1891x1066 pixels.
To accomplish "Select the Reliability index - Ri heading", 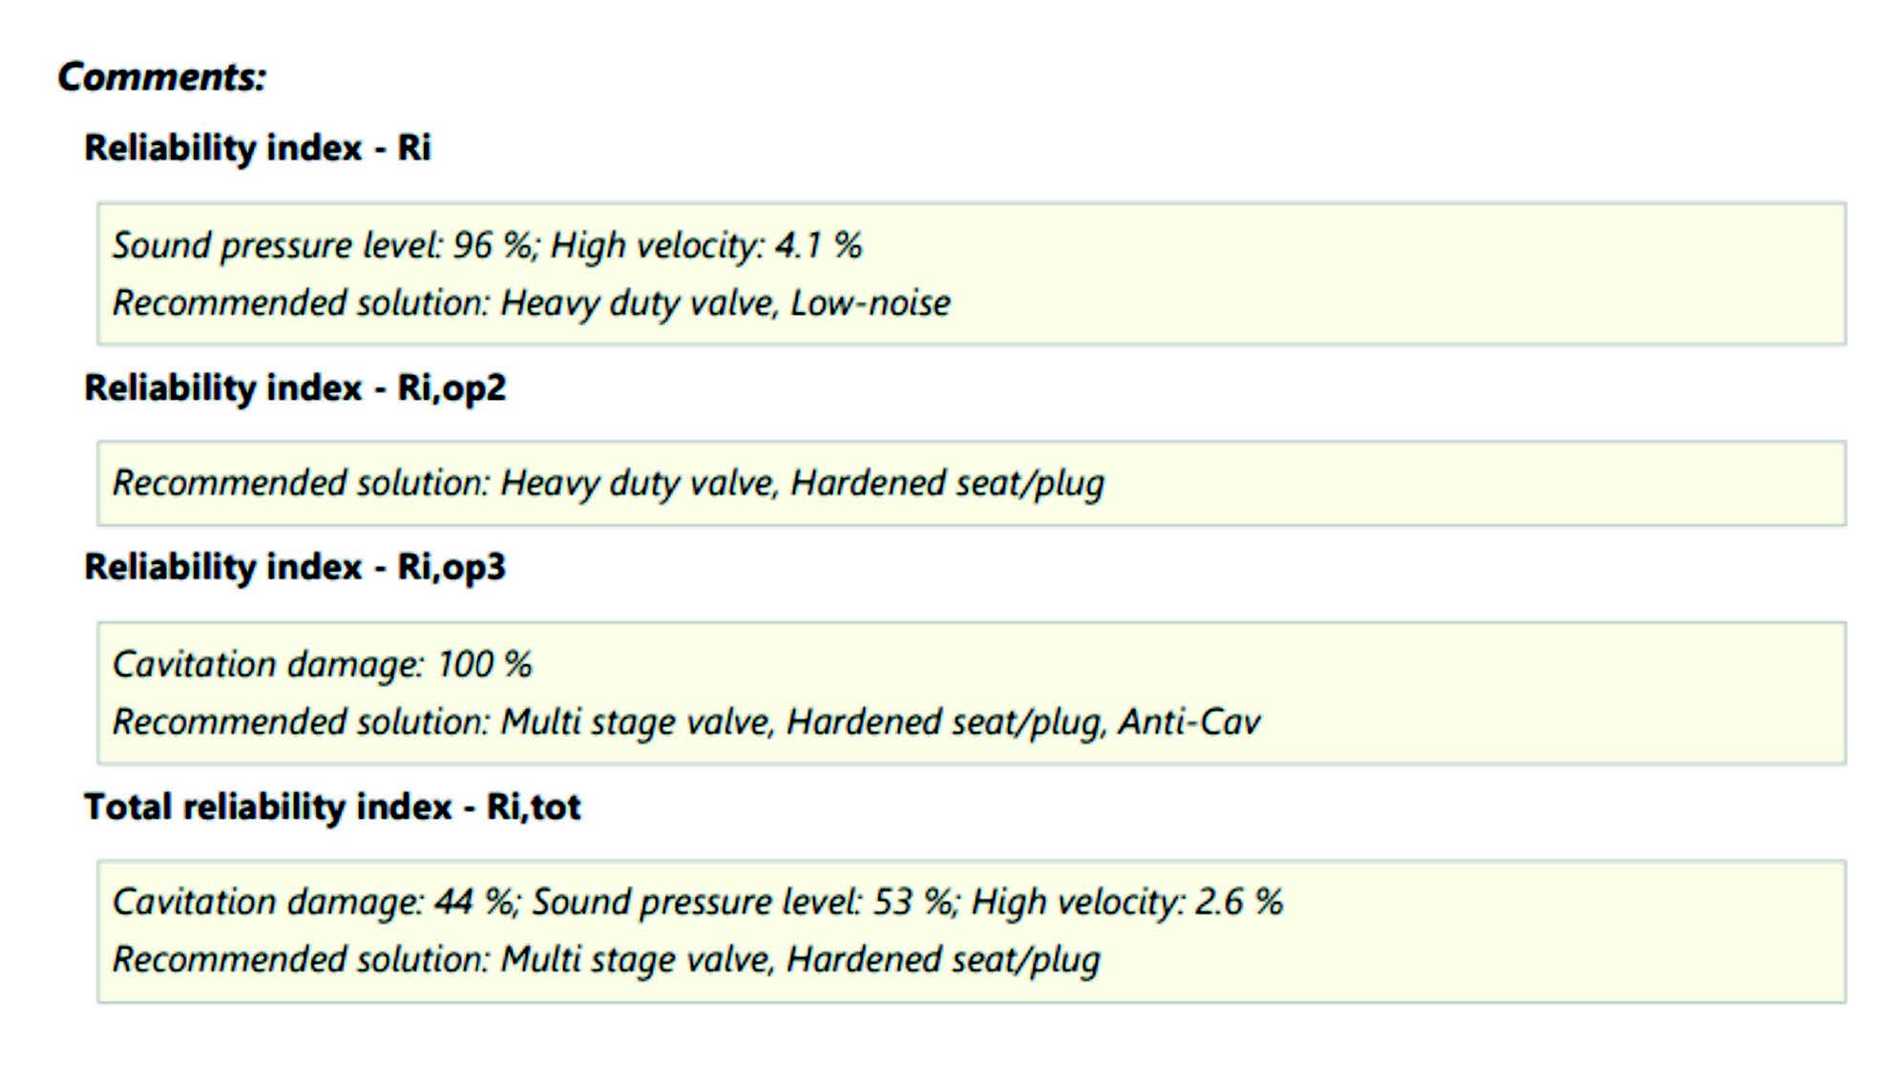I will (x=258, y=148).
